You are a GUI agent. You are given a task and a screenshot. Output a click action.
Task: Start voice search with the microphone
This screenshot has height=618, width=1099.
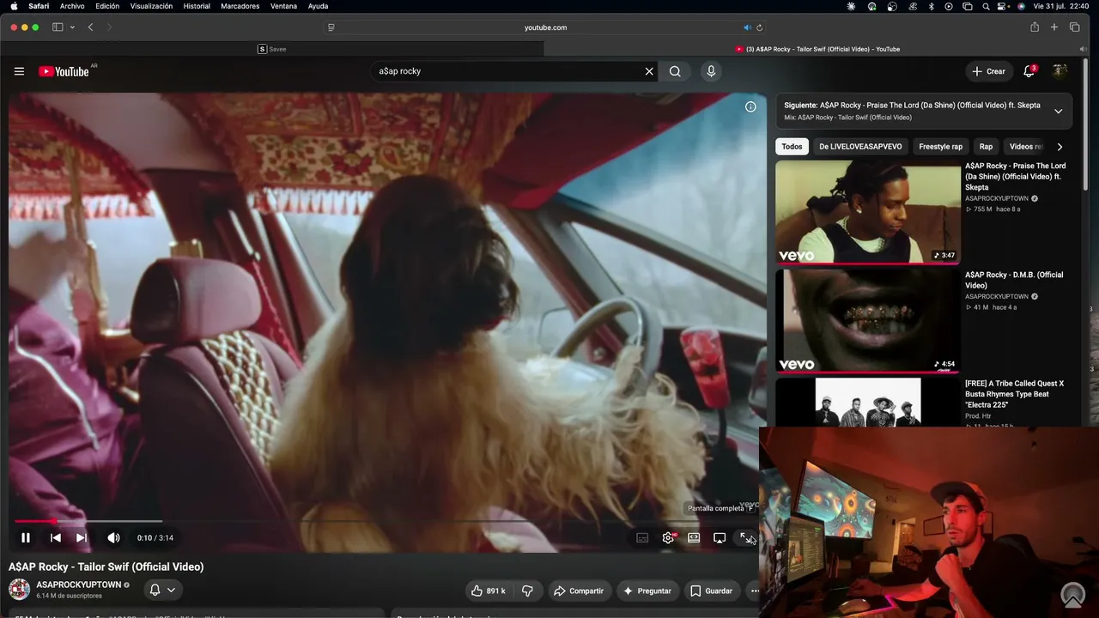711,71
